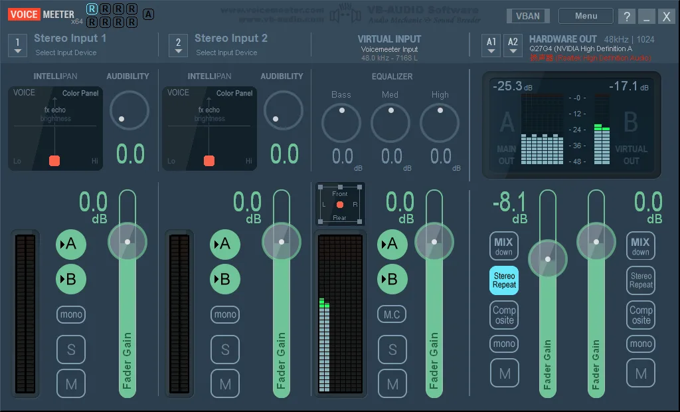Open the Stereo Input 2 device dropdown
Image resolution: width=680 pixels, height=412 pixels.
[178, 46]
